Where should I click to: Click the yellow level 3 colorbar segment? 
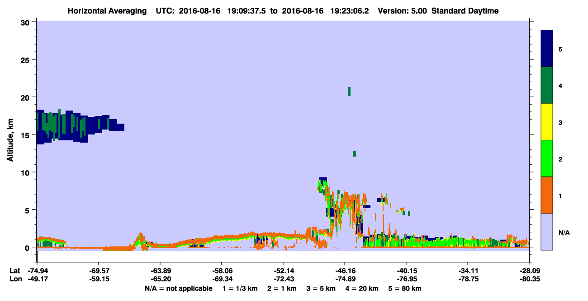click(547, 122)
